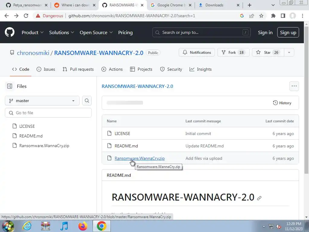Click the Google icon in address bar
Viewport: 309px width, 232px height.
point(242,16)
